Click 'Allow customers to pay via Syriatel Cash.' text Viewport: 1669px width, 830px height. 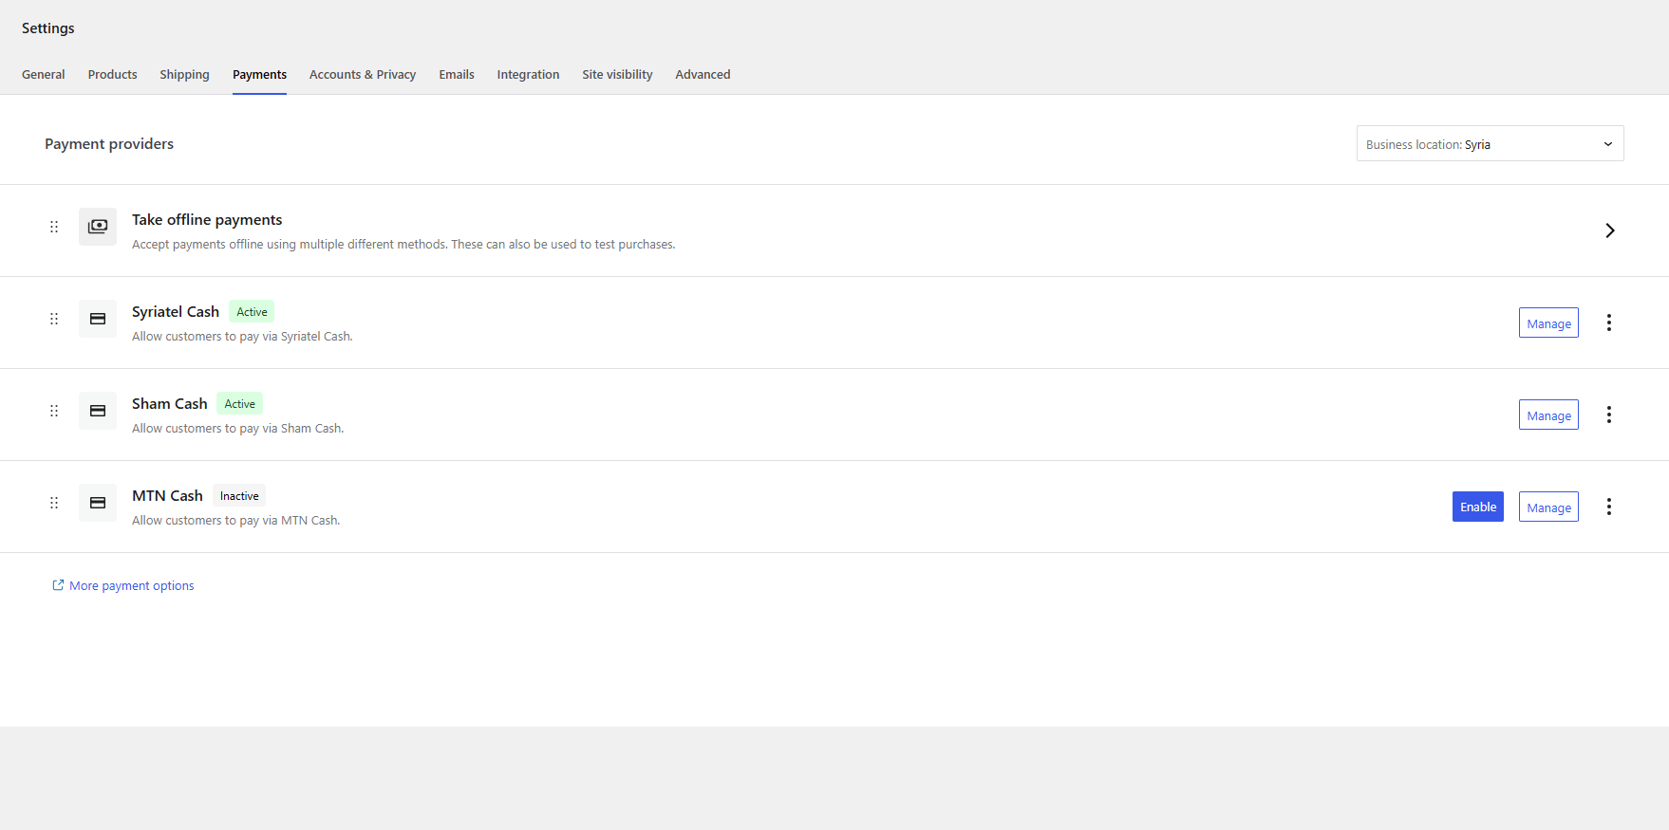[x=242, y=337]
